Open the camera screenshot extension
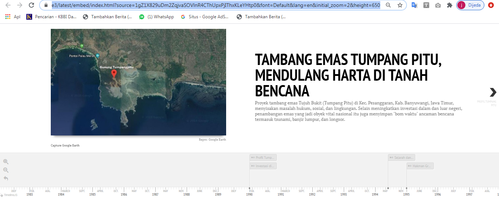 pos(438,5)
